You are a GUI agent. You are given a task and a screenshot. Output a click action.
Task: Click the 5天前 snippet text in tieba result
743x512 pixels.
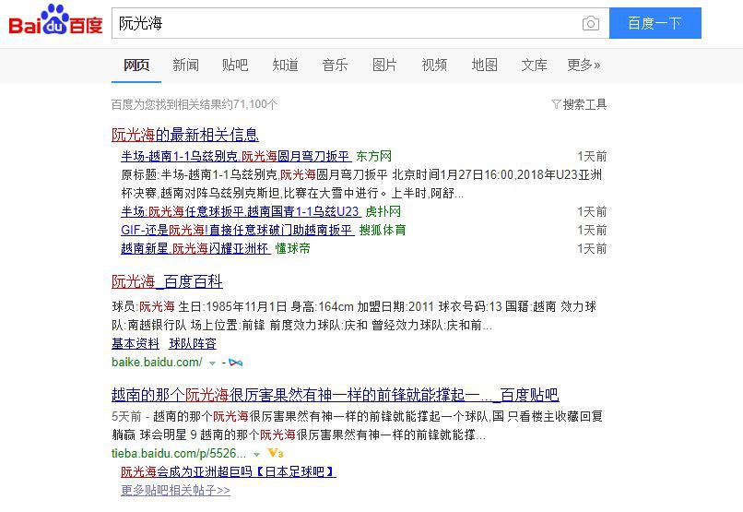tap(126, 416)
